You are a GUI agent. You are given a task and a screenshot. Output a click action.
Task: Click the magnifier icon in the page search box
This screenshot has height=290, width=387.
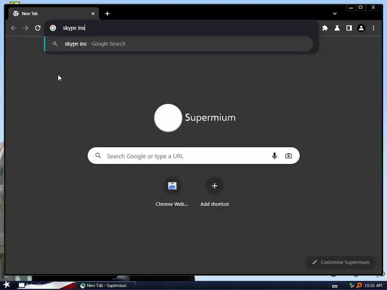point(98,156)
